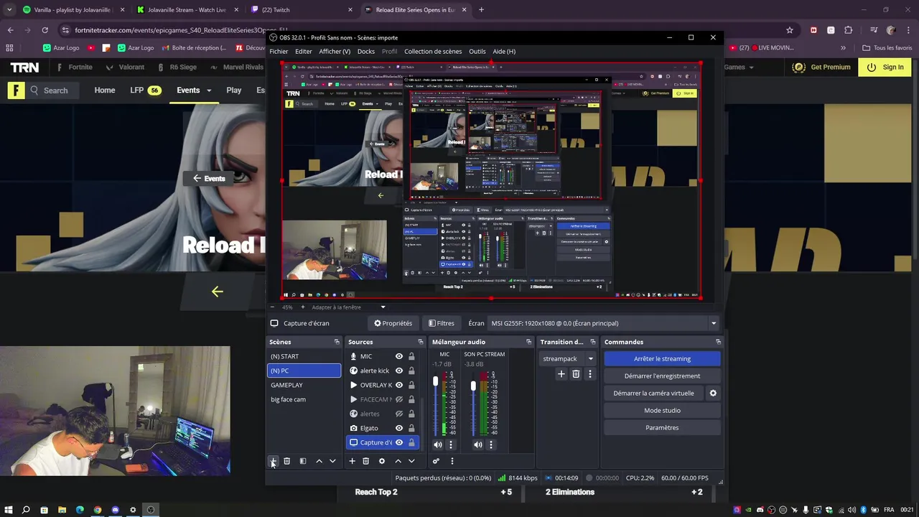Viewport: 919px width, 517px height.
Task: Open advanced audio properties gears icon
Action: pyautogui.click(x=436, y=461)
